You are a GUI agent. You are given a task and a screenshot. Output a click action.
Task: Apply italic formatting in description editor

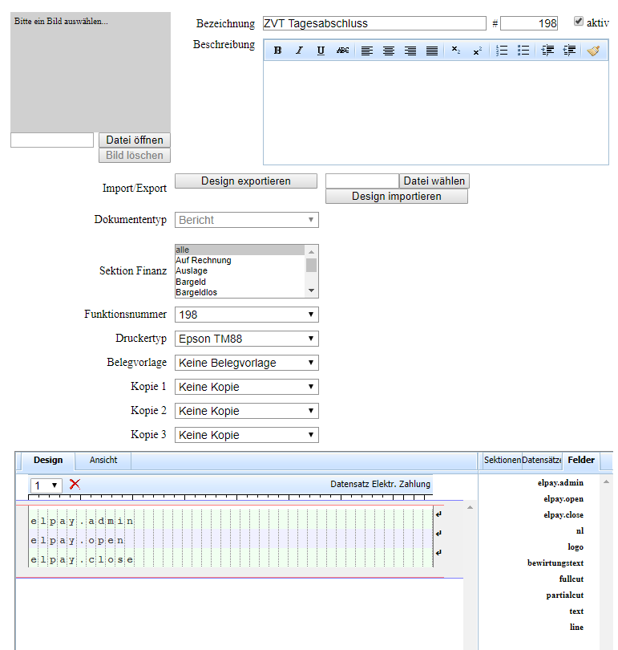tap(299, 51)
